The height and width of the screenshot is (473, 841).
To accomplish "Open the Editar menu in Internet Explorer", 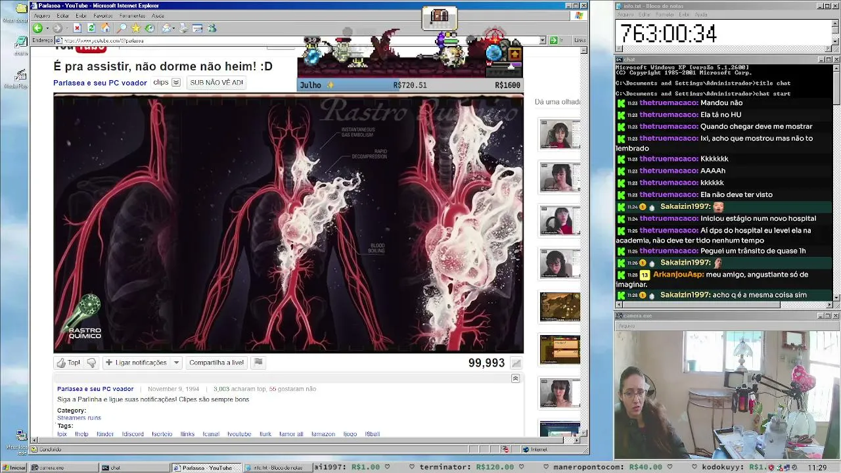I will (63, 16).
